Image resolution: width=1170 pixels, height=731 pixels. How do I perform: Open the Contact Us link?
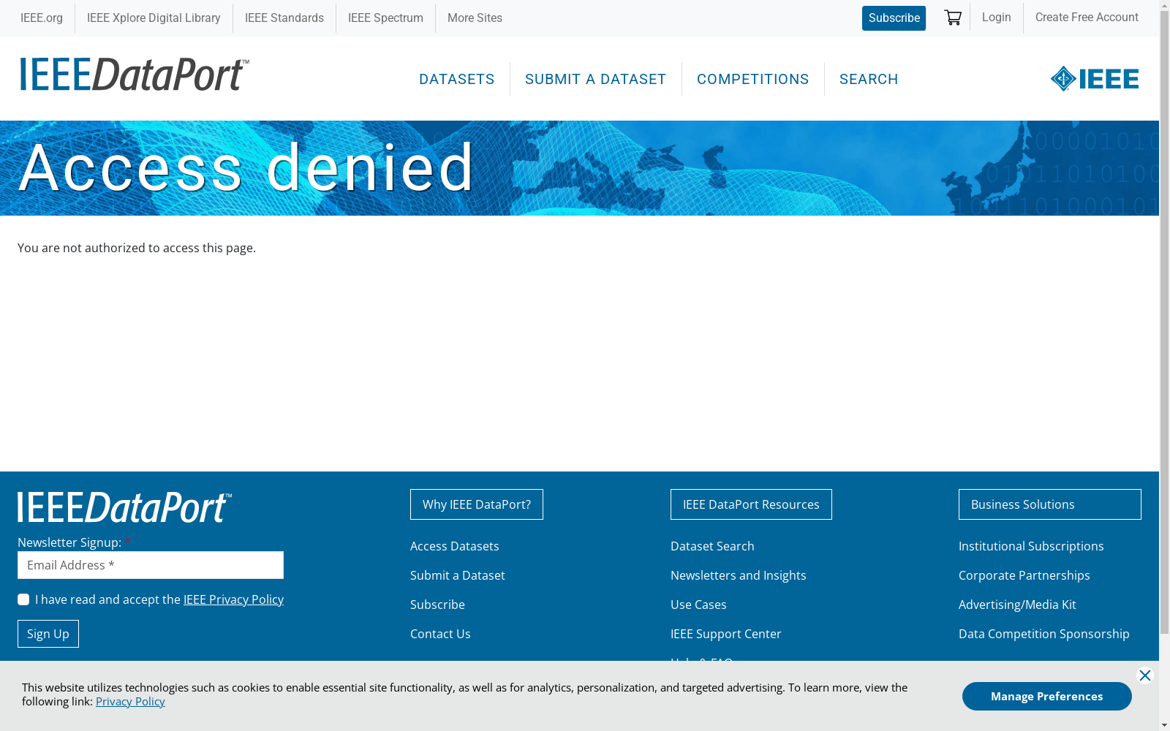pos(440,634)
